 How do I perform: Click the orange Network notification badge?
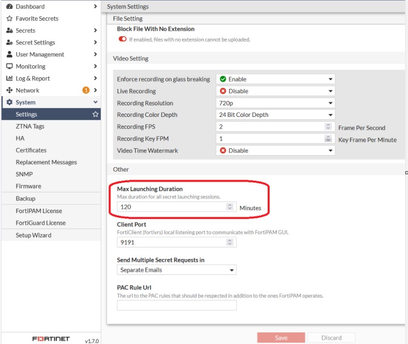click(86, 90)
